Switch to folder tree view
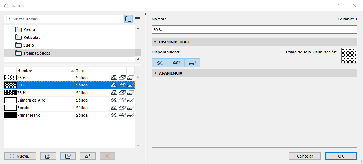This screenshot has height=164, width=363. tap(128, 19)
